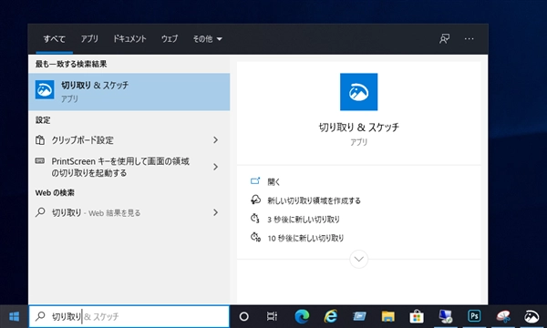Expand more actions with the round down chevron
This screenshot has width=547, height=328.
[x=358, y=259]
